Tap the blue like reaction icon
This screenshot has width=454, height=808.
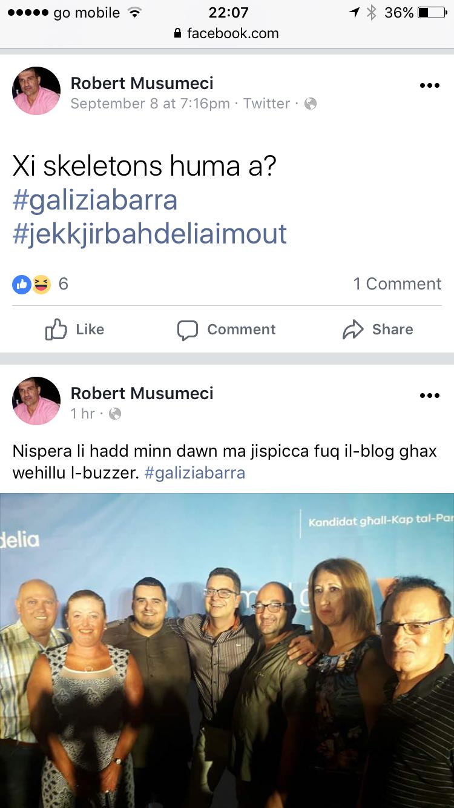tap(22, 284)
